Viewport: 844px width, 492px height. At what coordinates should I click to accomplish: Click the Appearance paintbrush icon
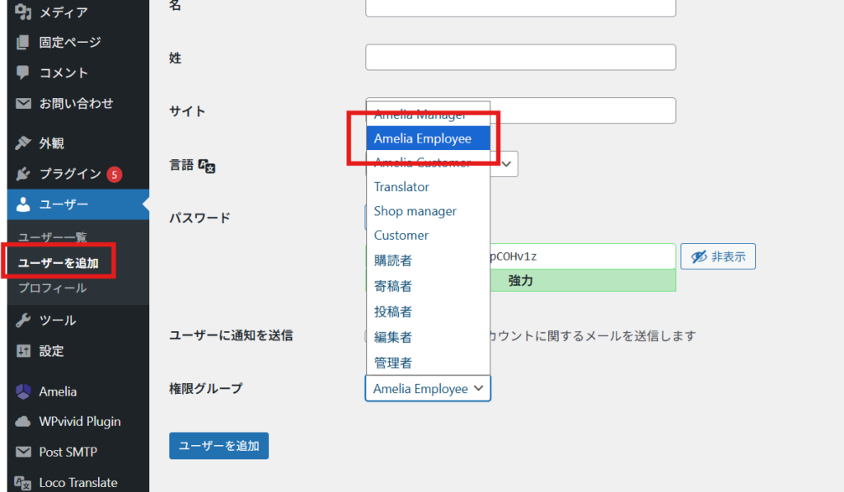23,143
